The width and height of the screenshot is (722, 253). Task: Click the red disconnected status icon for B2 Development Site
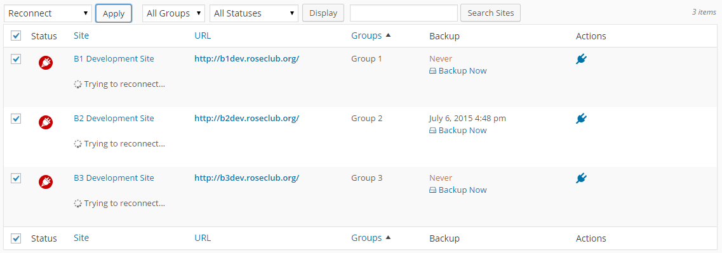46,122
